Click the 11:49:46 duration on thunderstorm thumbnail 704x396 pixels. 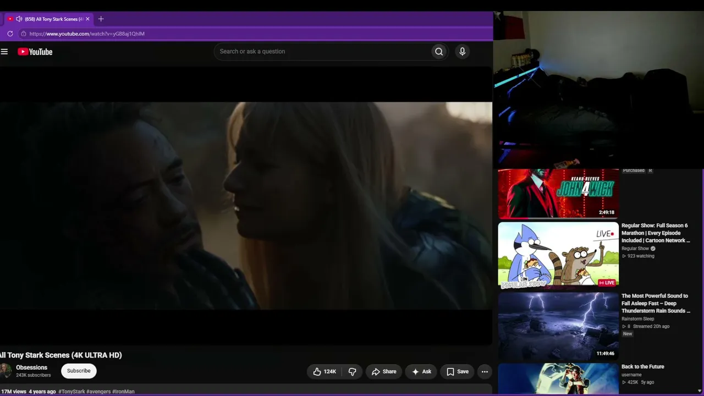click(606, 354)
